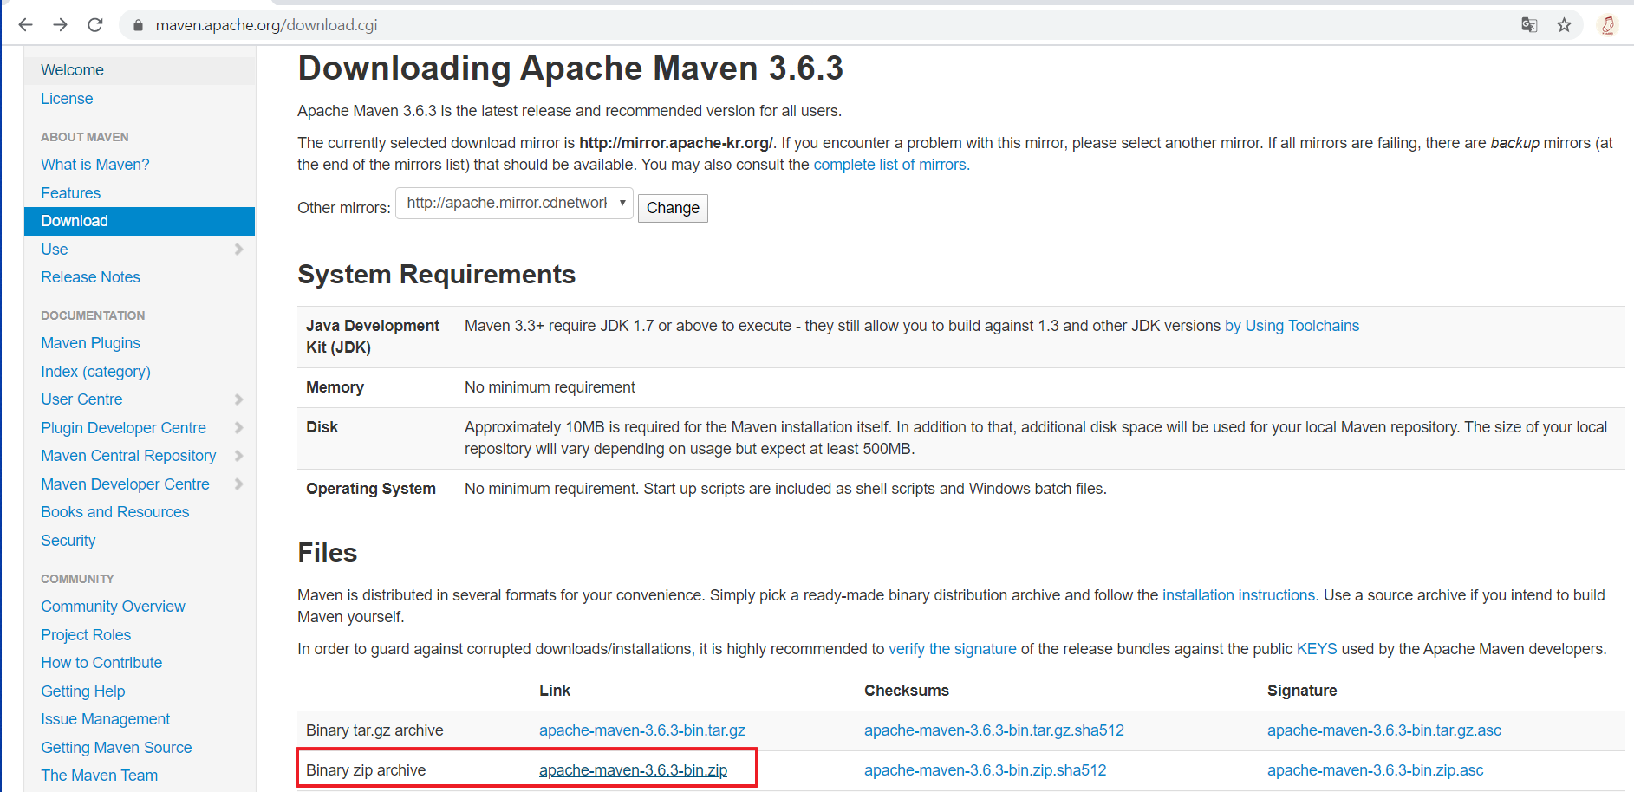Expand the Maven Developer Centre chevron

[238, 484]
